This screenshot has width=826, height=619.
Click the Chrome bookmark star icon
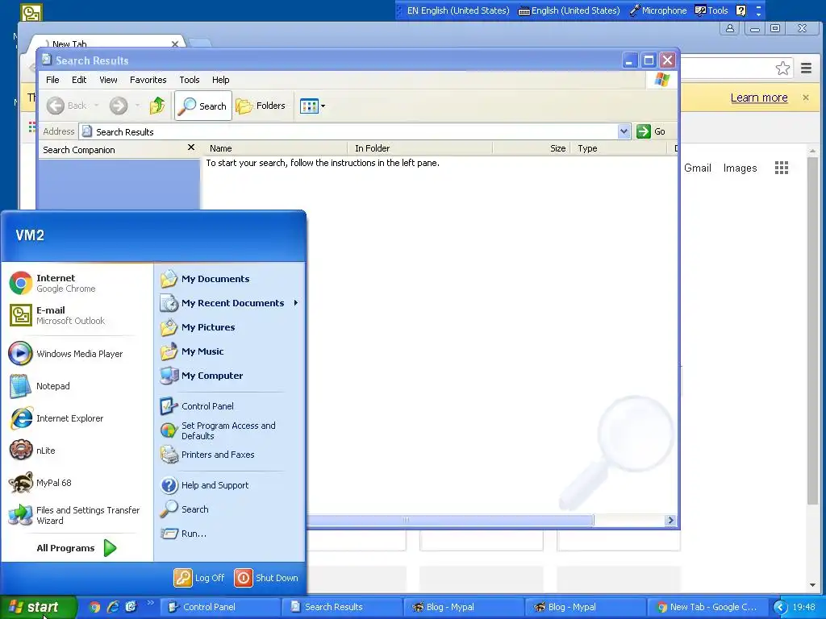(782, 68)
